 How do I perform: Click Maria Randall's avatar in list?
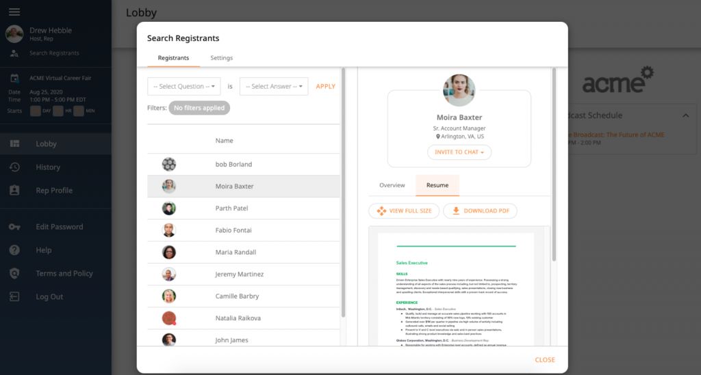(169, 252)
